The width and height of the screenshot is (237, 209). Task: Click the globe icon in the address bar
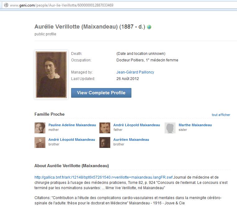(6, 5)
